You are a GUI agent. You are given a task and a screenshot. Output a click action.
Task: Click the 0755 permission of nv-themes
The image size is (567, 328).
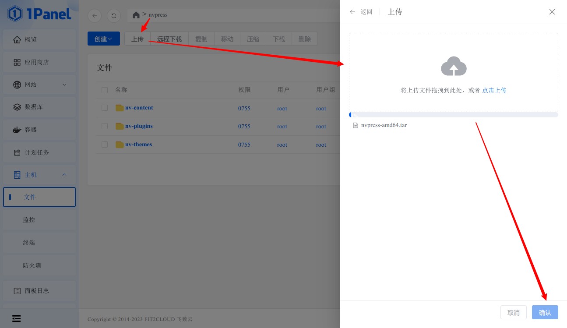coord(244,145)
